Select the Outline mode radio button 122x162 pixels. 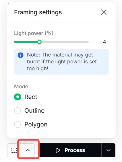tap(18, 111)
